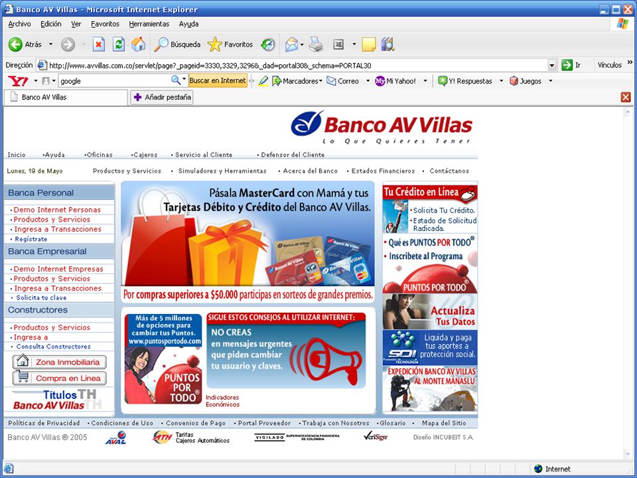The width and height of the screenshot is (637, 478).
Task: Open the Ver menu
Action: point(76,24)
